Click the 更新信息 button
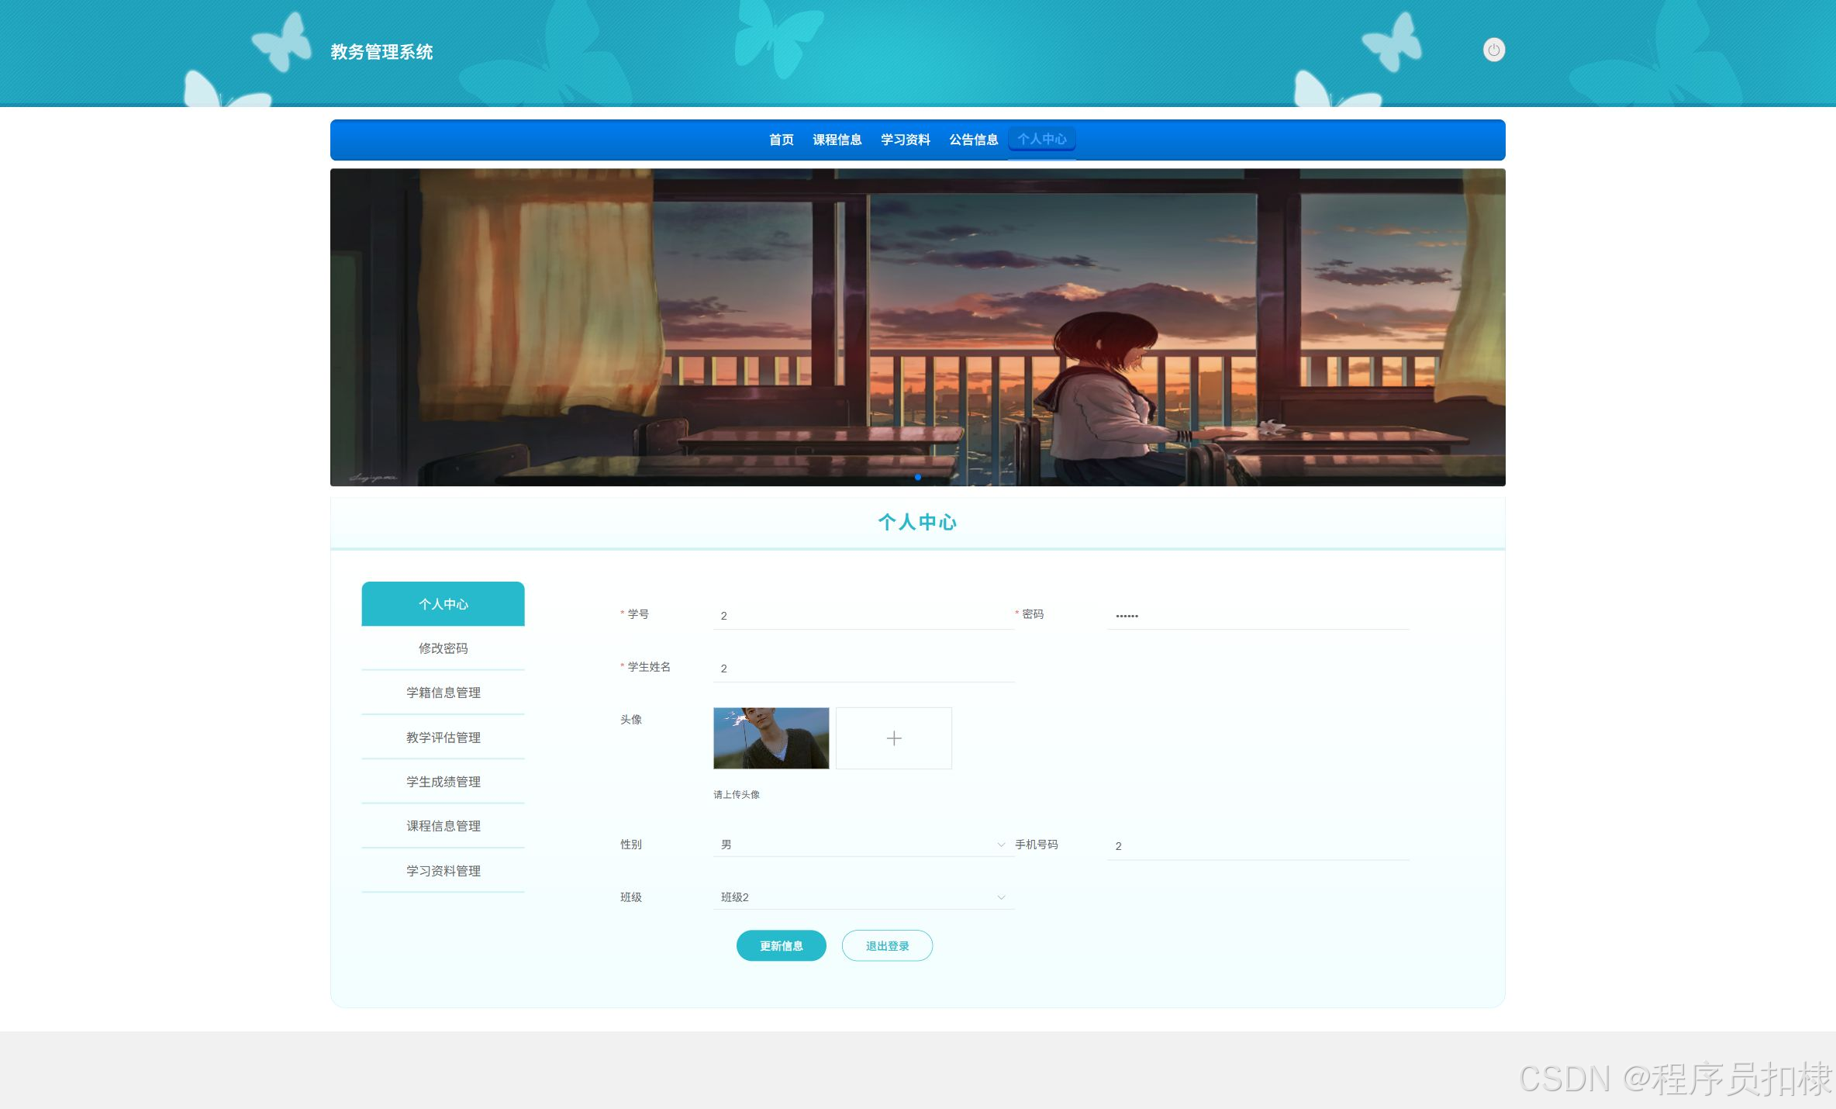Viewport: 1836px width, 1109px height. pos(781,945)
